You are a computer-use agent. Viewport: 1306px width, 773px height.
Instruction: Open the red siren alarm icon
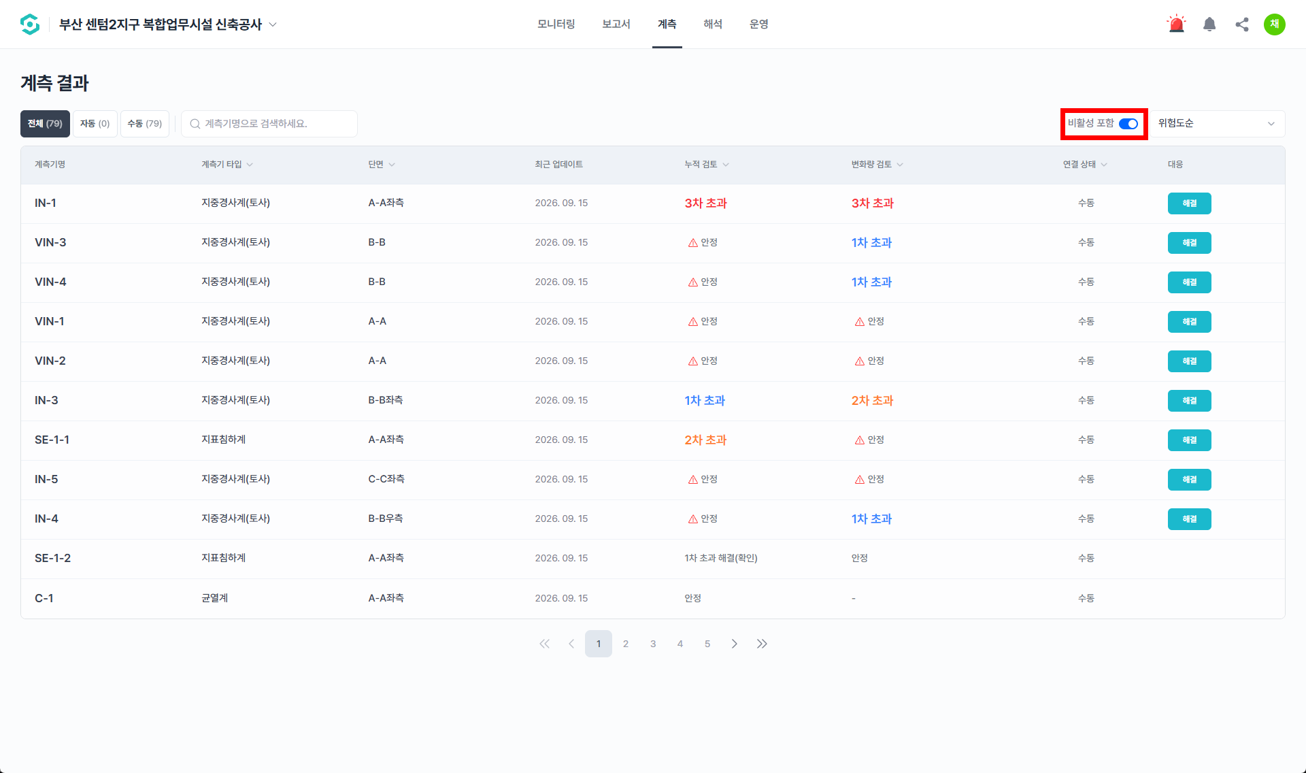click(x=1176, y=24)
